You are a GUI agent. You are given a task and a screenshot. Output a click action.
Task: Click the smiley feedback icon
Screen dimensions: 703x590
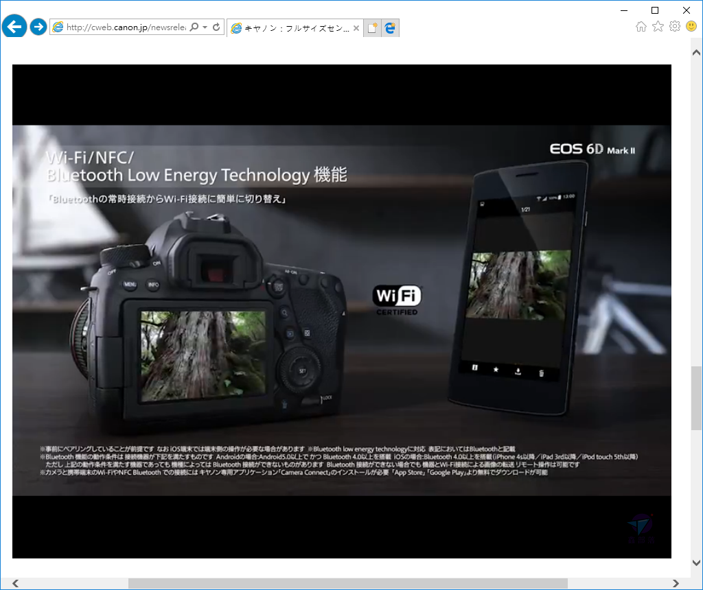(x=691, y=27)
